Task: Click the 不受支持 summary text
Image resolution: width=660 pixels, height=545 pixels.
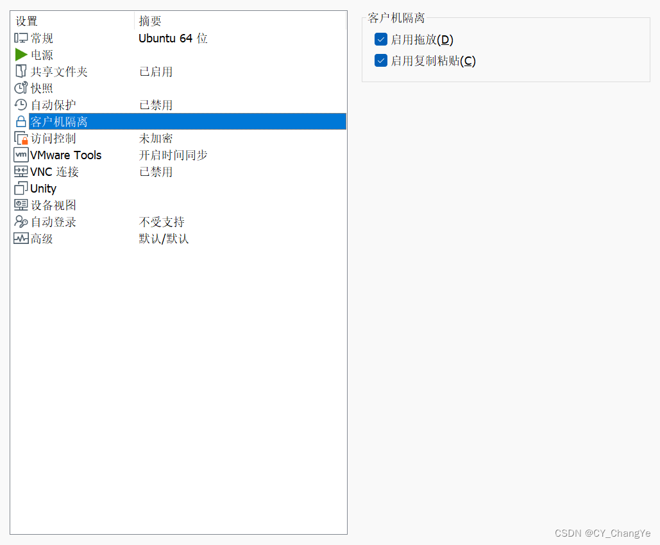Action: coord(162,221)
